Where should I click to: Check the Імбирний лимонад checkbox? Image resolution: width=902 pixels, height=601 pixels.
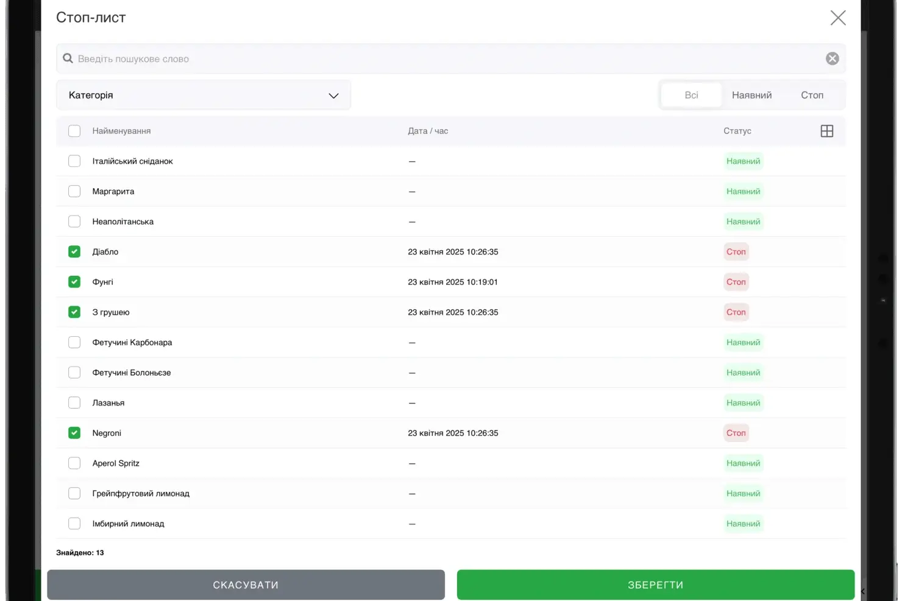coord(74,524)
